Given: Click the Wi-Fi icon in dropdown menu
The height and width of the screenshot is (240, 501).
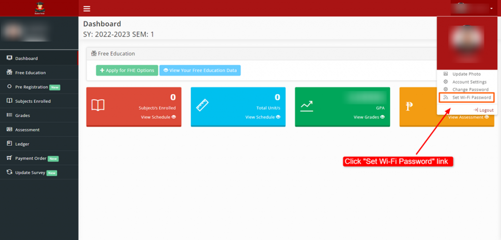Looking at the screenshot, I should point(446,98).
